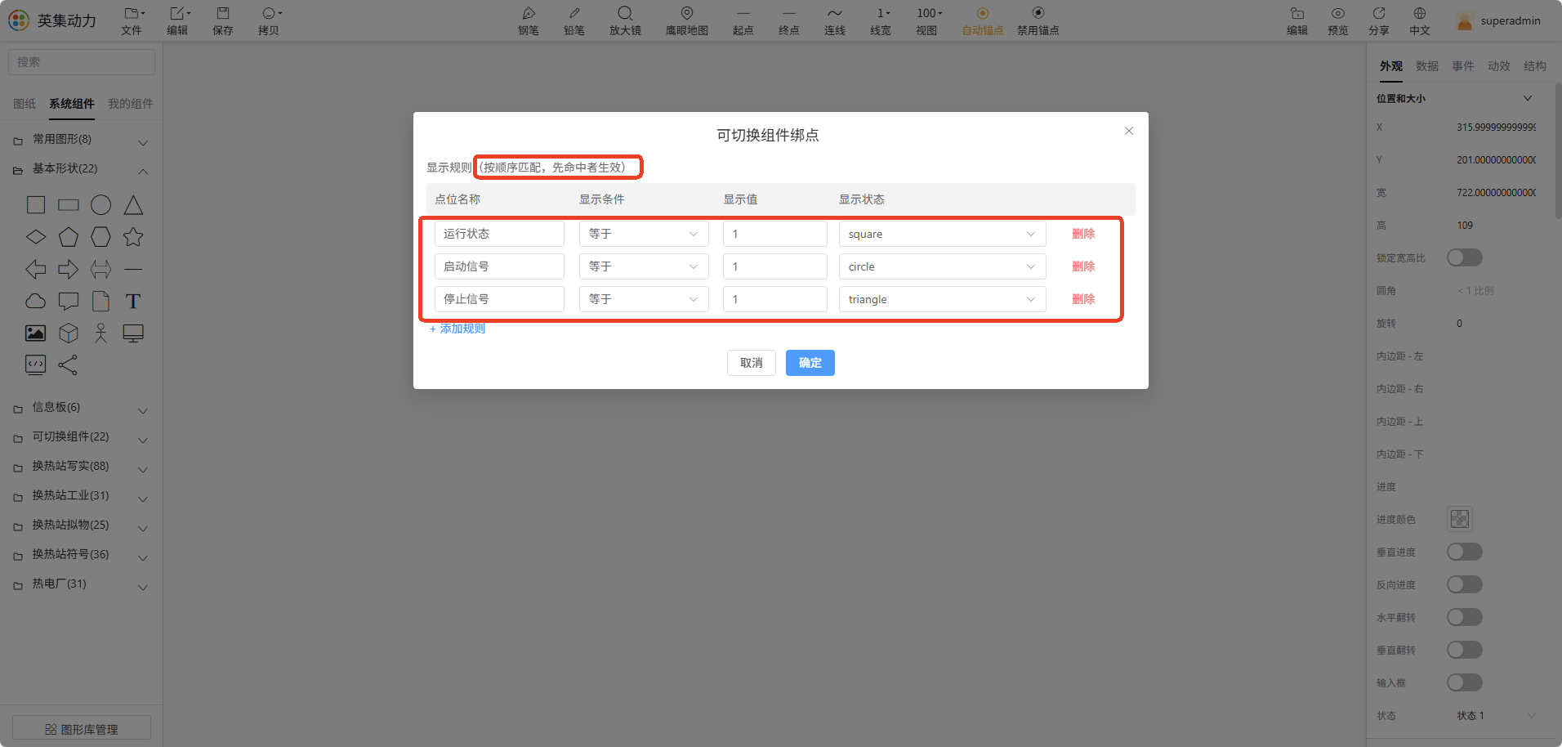Expand 位置和大小 section chevron

pos(1528,98)
